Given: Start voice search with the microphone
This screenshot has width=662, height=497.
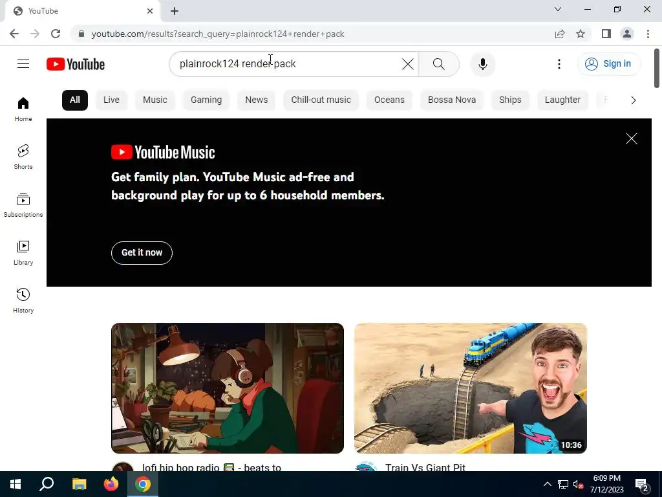Looking at the screenshot, I should pos(482,64).
